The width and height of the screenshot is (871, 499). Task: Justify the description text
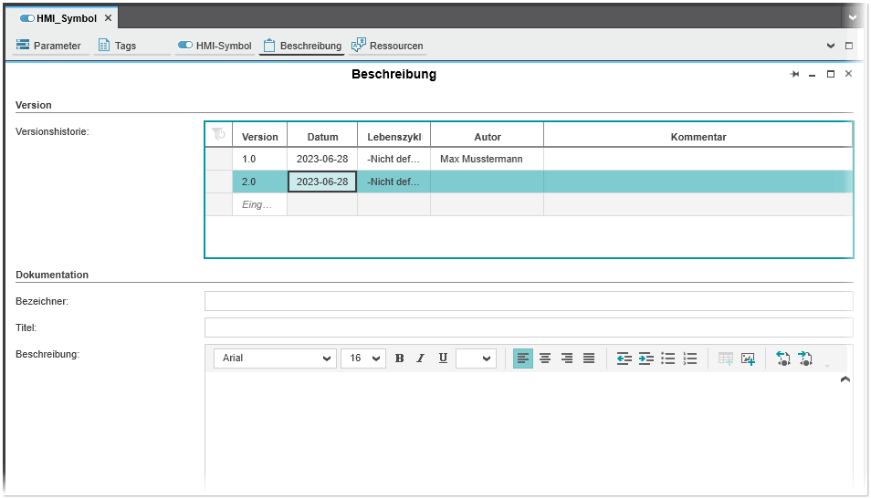click(589, 359)
